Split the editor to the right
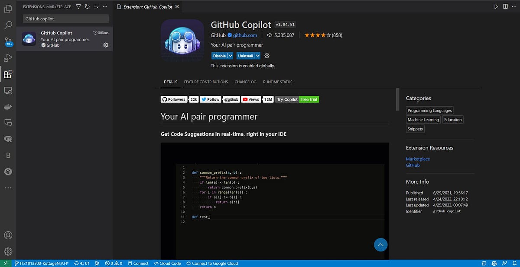 (x=505, y=6)
